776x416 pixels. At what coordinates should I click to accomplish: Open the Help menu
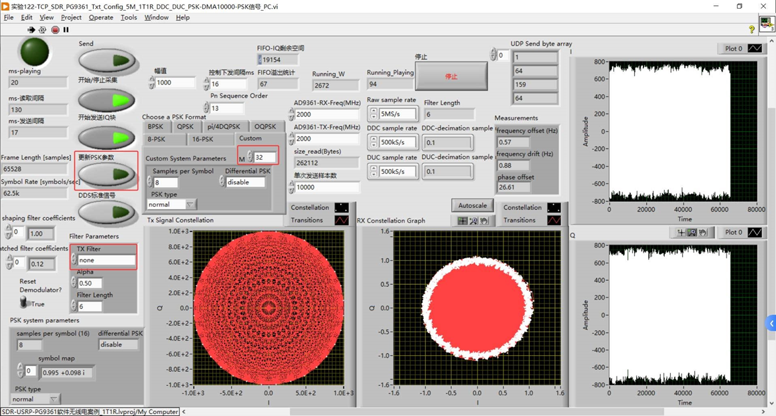click(x=183, y=17)
